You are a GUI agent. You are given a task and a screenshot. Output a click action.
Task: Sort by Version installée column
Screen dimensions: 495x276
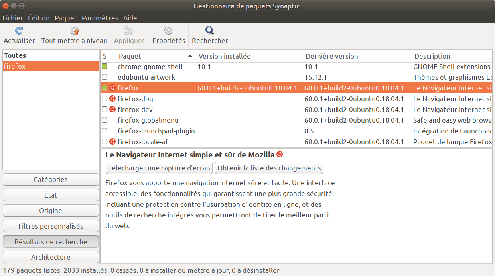[x=249, y=56]
